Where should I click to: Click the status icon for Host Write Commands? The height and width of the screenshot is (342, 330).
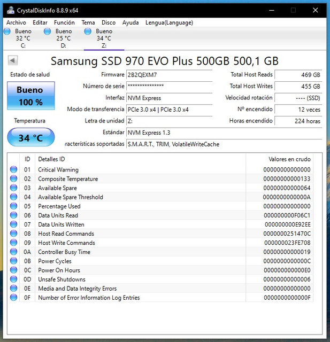click(13, 243)
